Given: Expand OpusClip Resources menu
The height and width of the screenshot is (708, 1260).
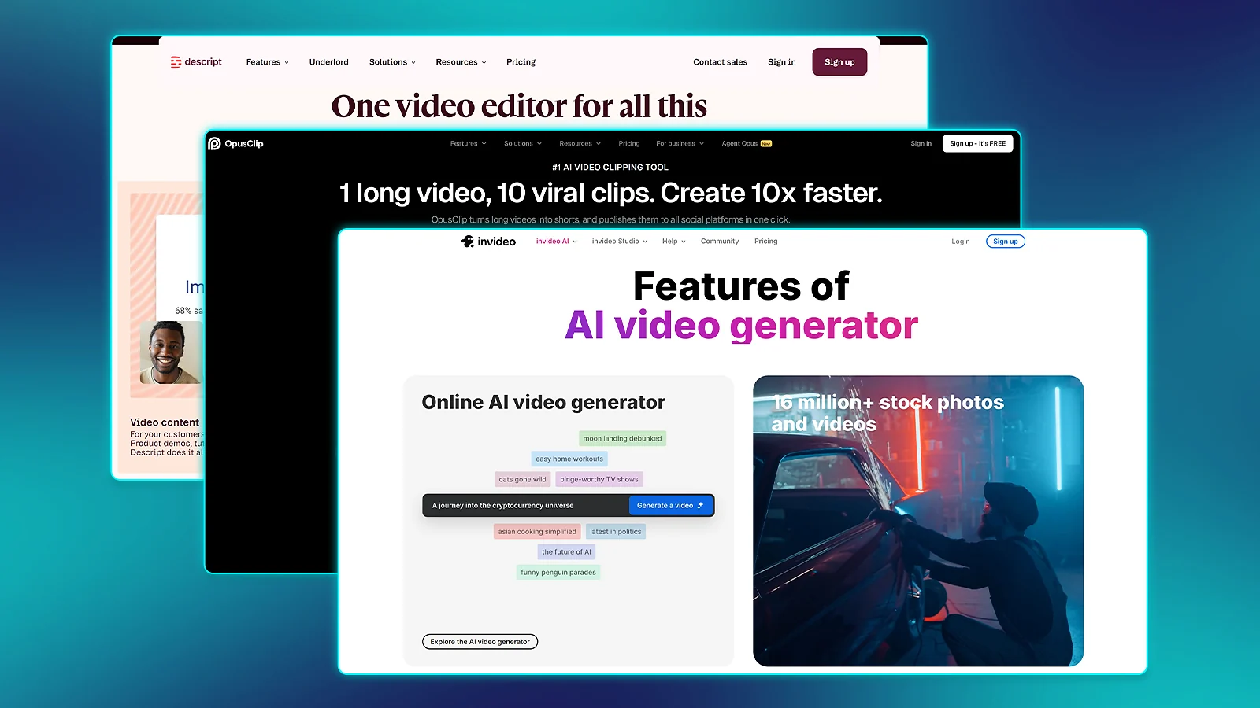Looking at the screenshot, I should [580, 144].
